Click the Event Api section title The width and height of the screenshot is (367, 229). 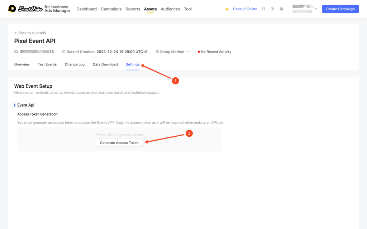tap(26, 105)
